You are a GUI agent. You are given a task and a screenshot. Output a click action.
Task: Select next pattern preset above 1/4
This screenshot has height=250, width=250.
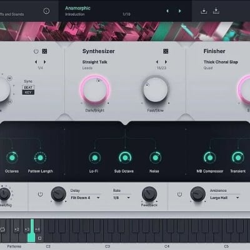click(44, 62)
